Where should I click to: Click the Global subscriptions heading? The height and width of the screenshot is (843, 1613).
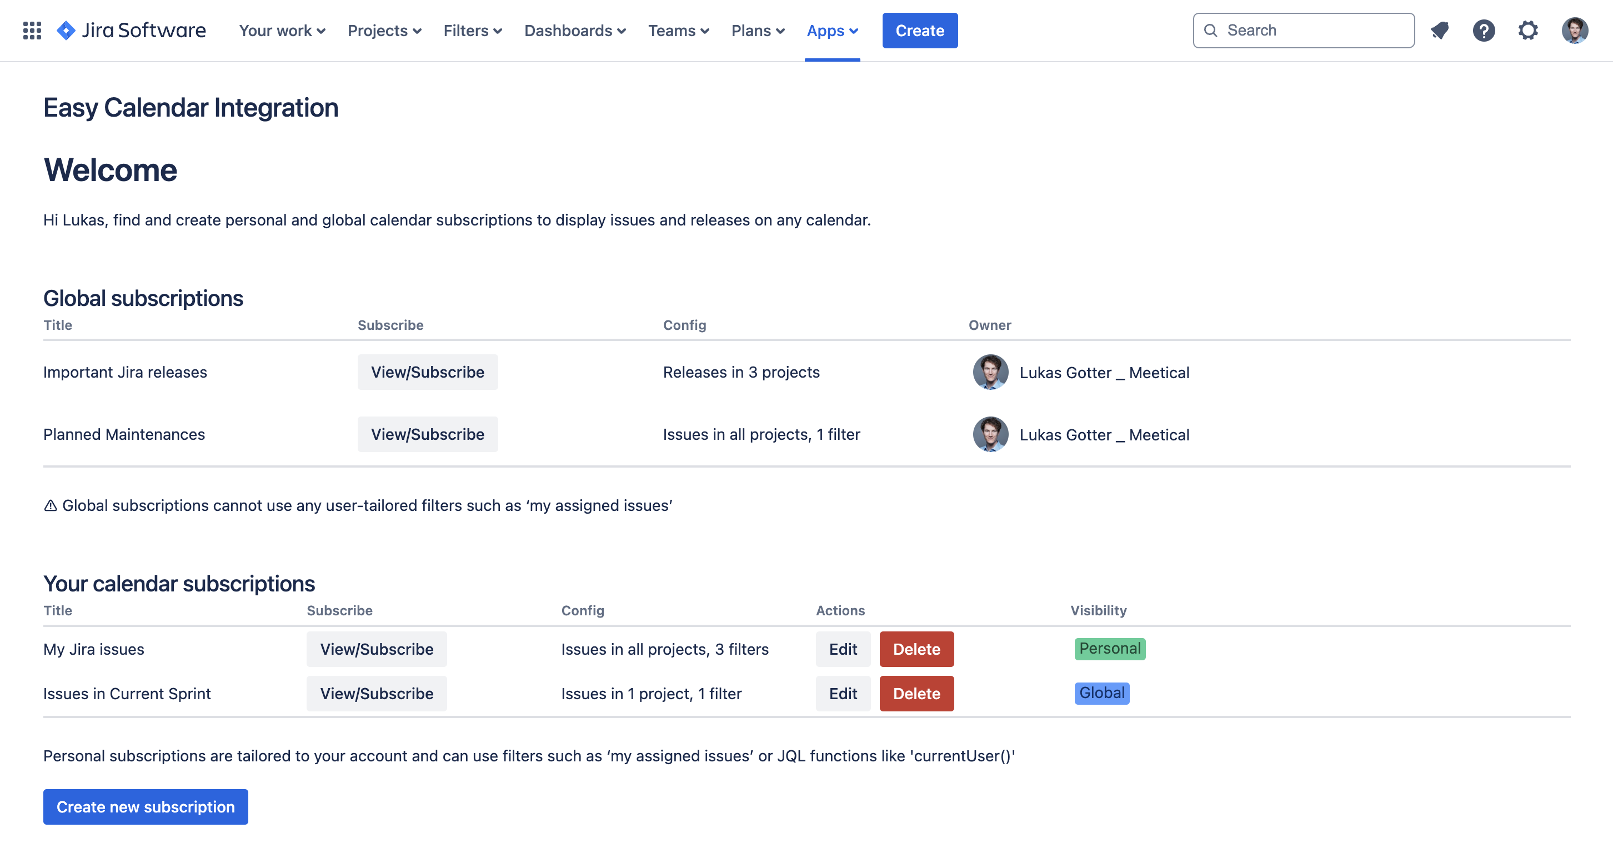tap(143, 298)
